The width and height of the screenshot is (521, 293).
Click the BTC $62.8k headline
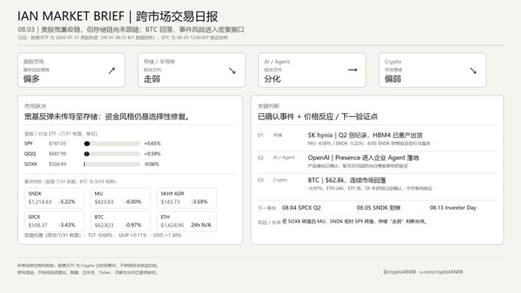(x=346, y=181)
